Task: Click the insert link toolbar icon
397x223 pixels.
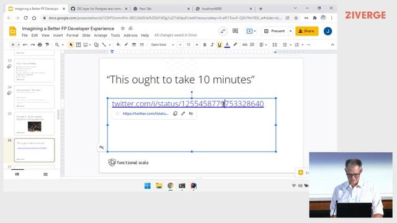Action: coord(244,45)
